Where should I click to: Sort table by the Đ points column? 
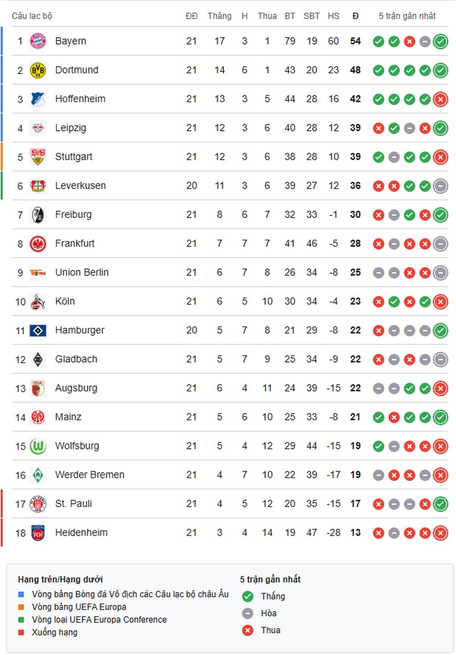355,16
